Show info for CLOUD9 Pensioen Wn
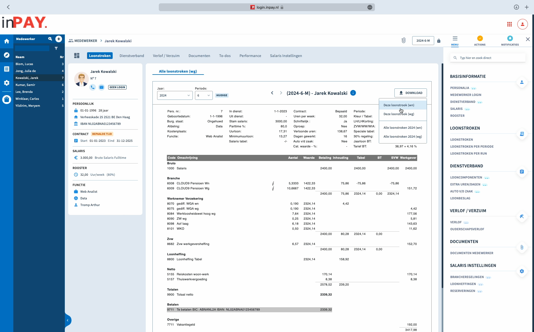Viewport: 534px width, 332px height. pyautogui.click(x=273, y=184)
